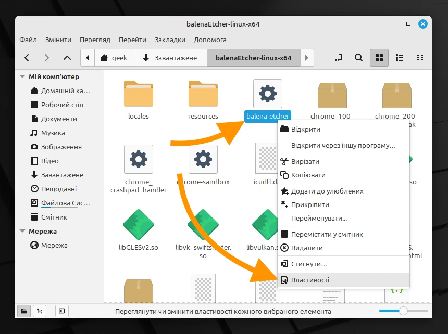Go up to the parent folder
This screenshot has height=334, width=448.
pyautogui.click(x=67, y=58)
